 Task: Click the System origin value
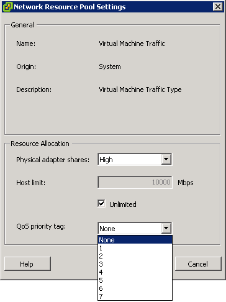coord(110,66)
